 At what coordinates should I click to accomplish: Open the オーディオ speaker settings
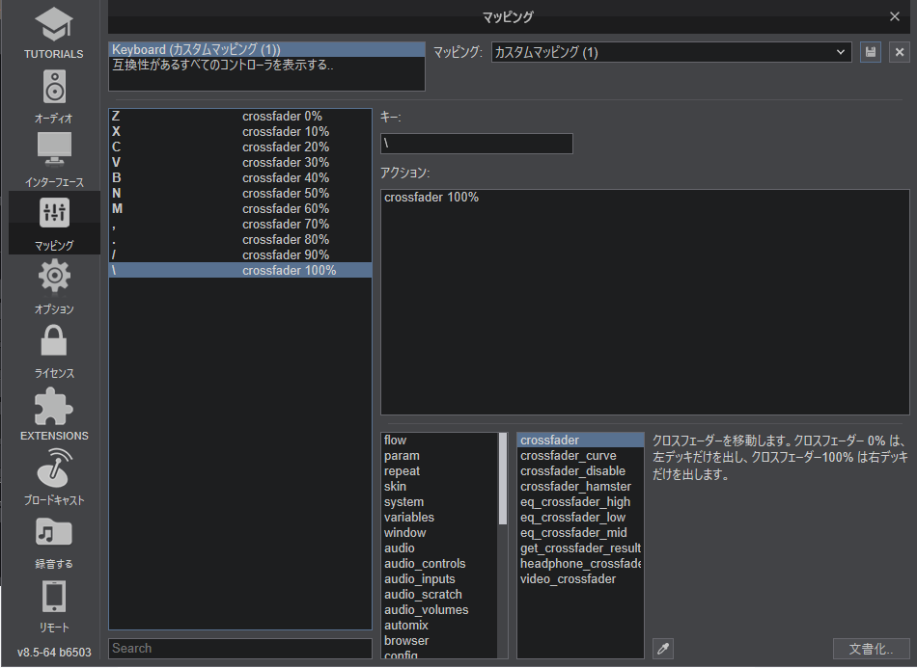tap(54, 96)
